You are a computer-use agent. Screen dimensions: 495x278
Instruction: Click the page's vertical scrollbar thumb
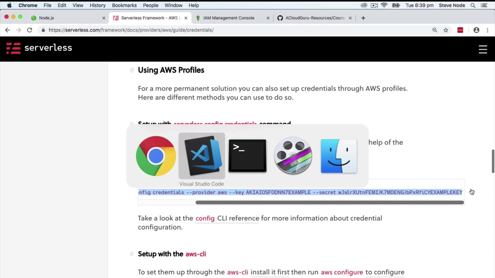pyautogui.click(x=493, y=161)
